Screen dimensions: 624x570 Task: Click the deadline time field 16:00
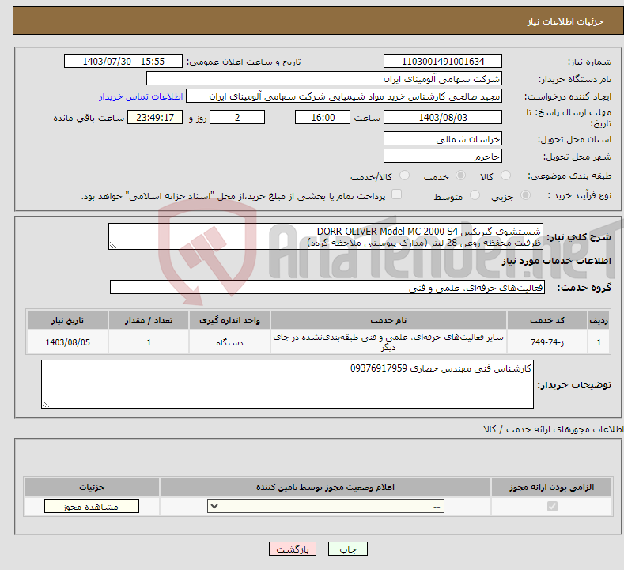(x=323, y=117)
